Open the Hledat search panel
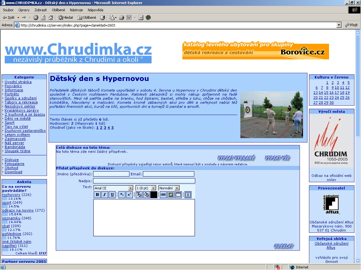The height and width of the screenshot is (270, 361). [x=65, y=17]
